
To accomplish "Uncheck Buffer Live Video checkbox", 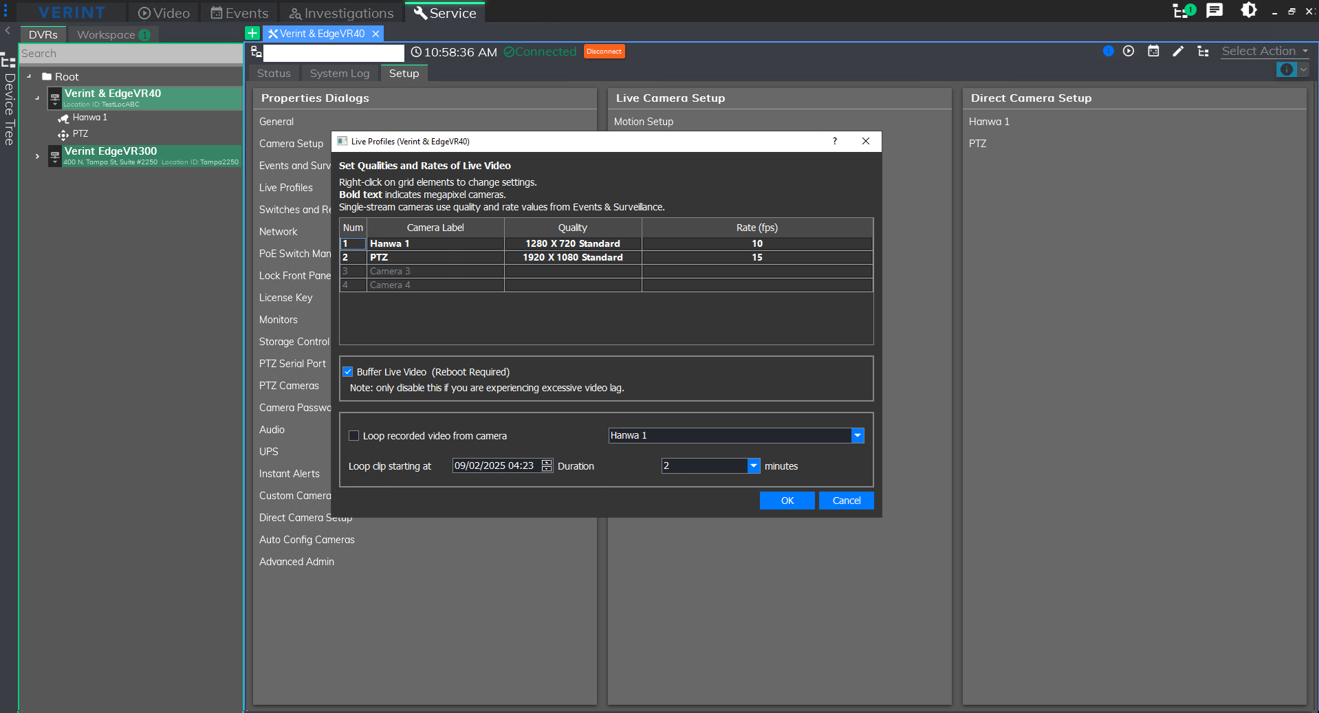I will (348, 372).
